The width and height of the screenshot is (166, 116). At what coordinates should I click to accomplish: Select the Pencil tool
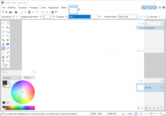pos(3,53)
